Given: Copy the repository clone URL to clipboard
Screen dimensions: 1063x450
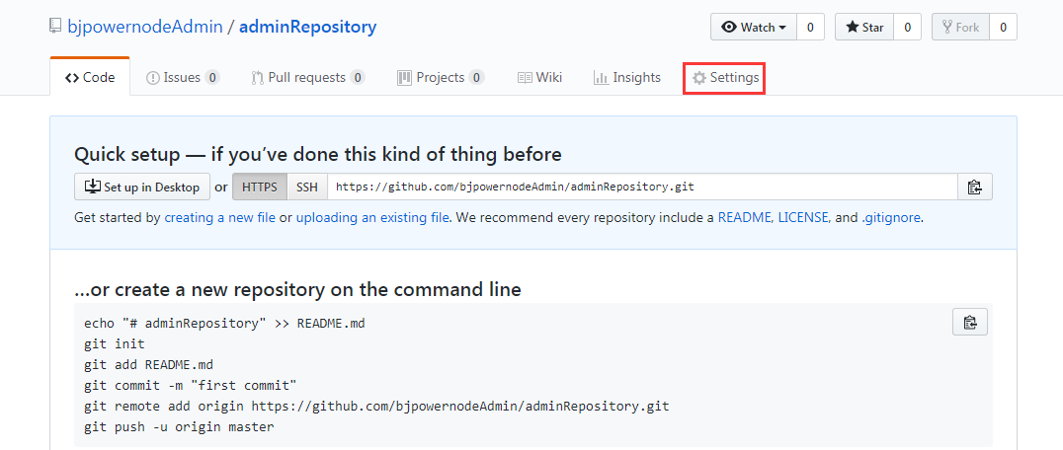Looking at the screenshot, I should pyautogui.click(x=974, y=187).
